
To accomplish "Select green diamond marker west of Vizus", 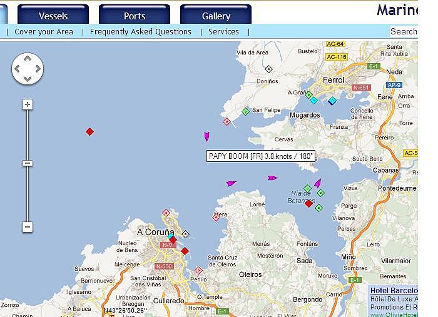I will 320,193.
